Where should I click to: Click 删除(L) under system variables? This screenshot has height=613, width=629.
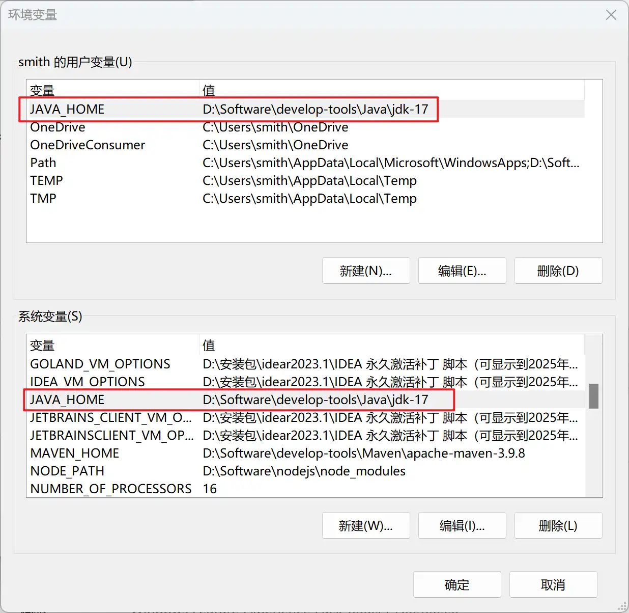click(x=558, y=525)
